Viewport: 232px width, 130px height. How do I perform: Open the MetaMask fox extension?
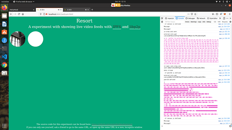tap(225, 14)
